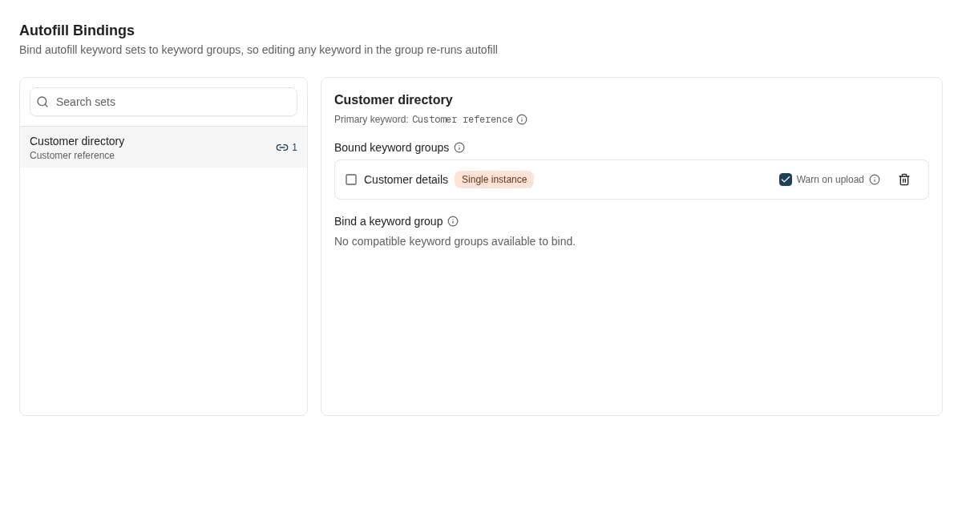This screenshot has width=962, height=521.
Task: Uncheck the Warn on upload checkbox
Action: (786, 180)
